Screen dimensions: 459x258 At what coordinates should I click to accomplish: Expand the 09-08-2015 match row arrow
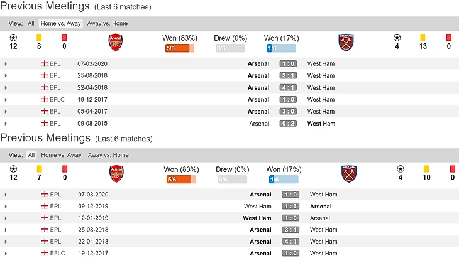[x=6, y=124]
